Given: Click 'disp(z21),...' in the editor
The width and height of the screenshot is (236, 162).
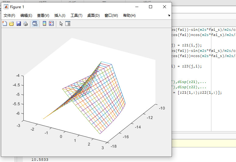Looking at the screenshot, I should (x=192, y=82).
